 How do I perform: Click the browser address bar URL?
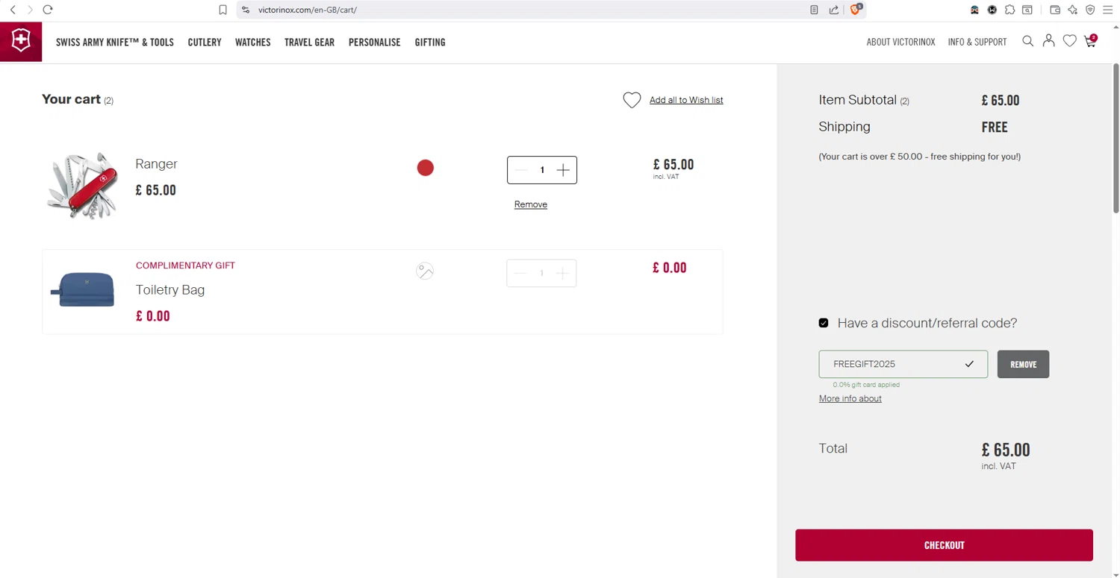click(308, 10)
